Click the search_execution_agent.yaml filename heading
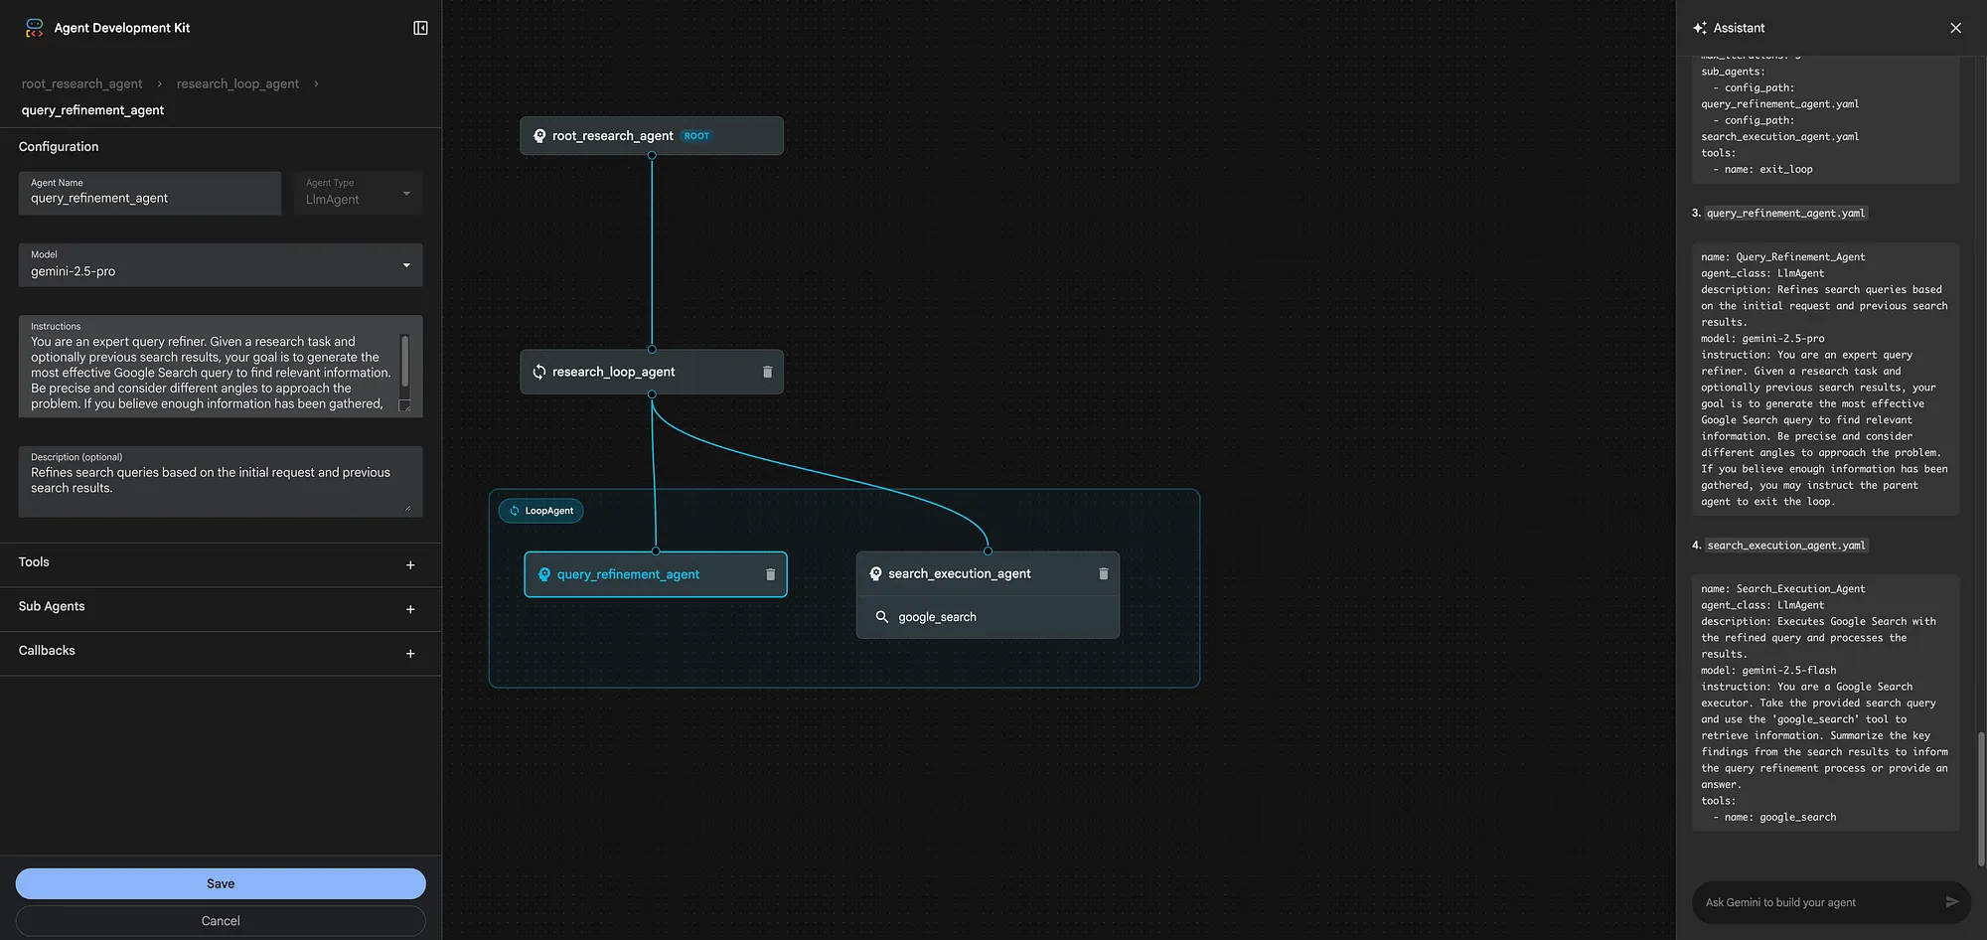This screenshot has width=1987, height=940. [x=1786, y=546]
